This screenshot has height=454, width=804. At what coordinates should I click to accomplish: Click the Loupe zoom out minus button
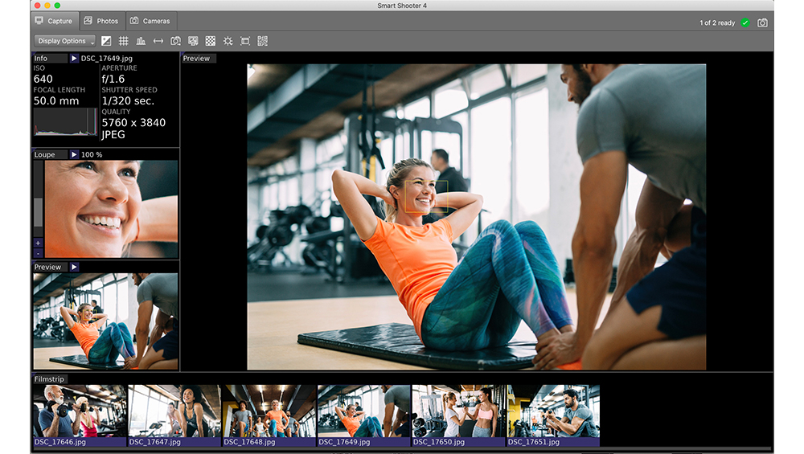(x=38, y=253)
